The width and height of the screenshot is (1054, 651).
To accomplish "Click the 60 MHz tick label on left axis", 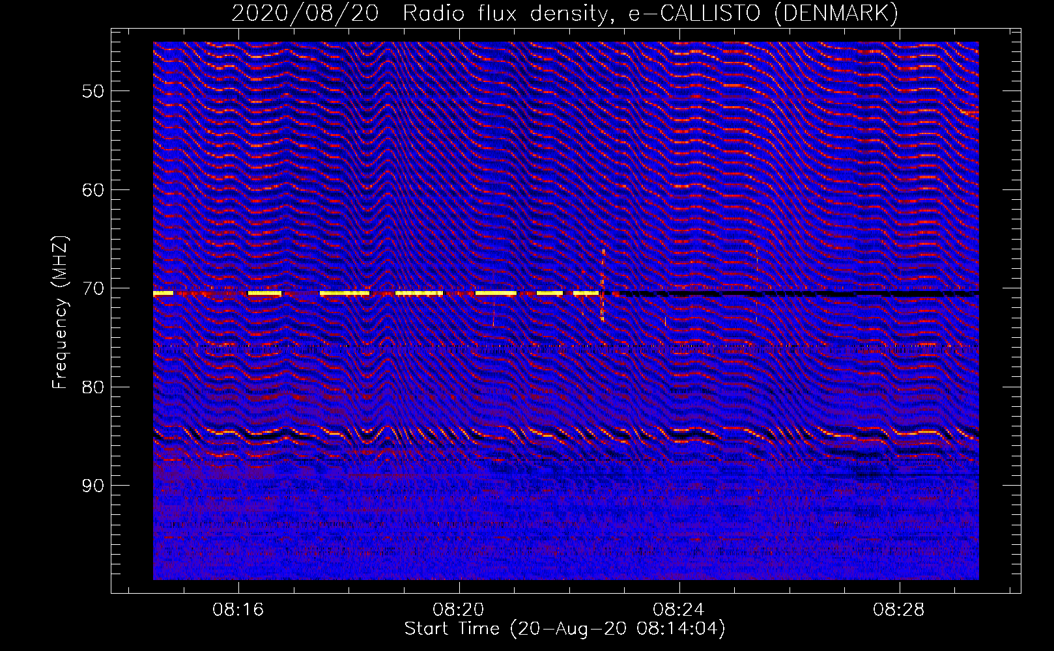I will [93, 190].
